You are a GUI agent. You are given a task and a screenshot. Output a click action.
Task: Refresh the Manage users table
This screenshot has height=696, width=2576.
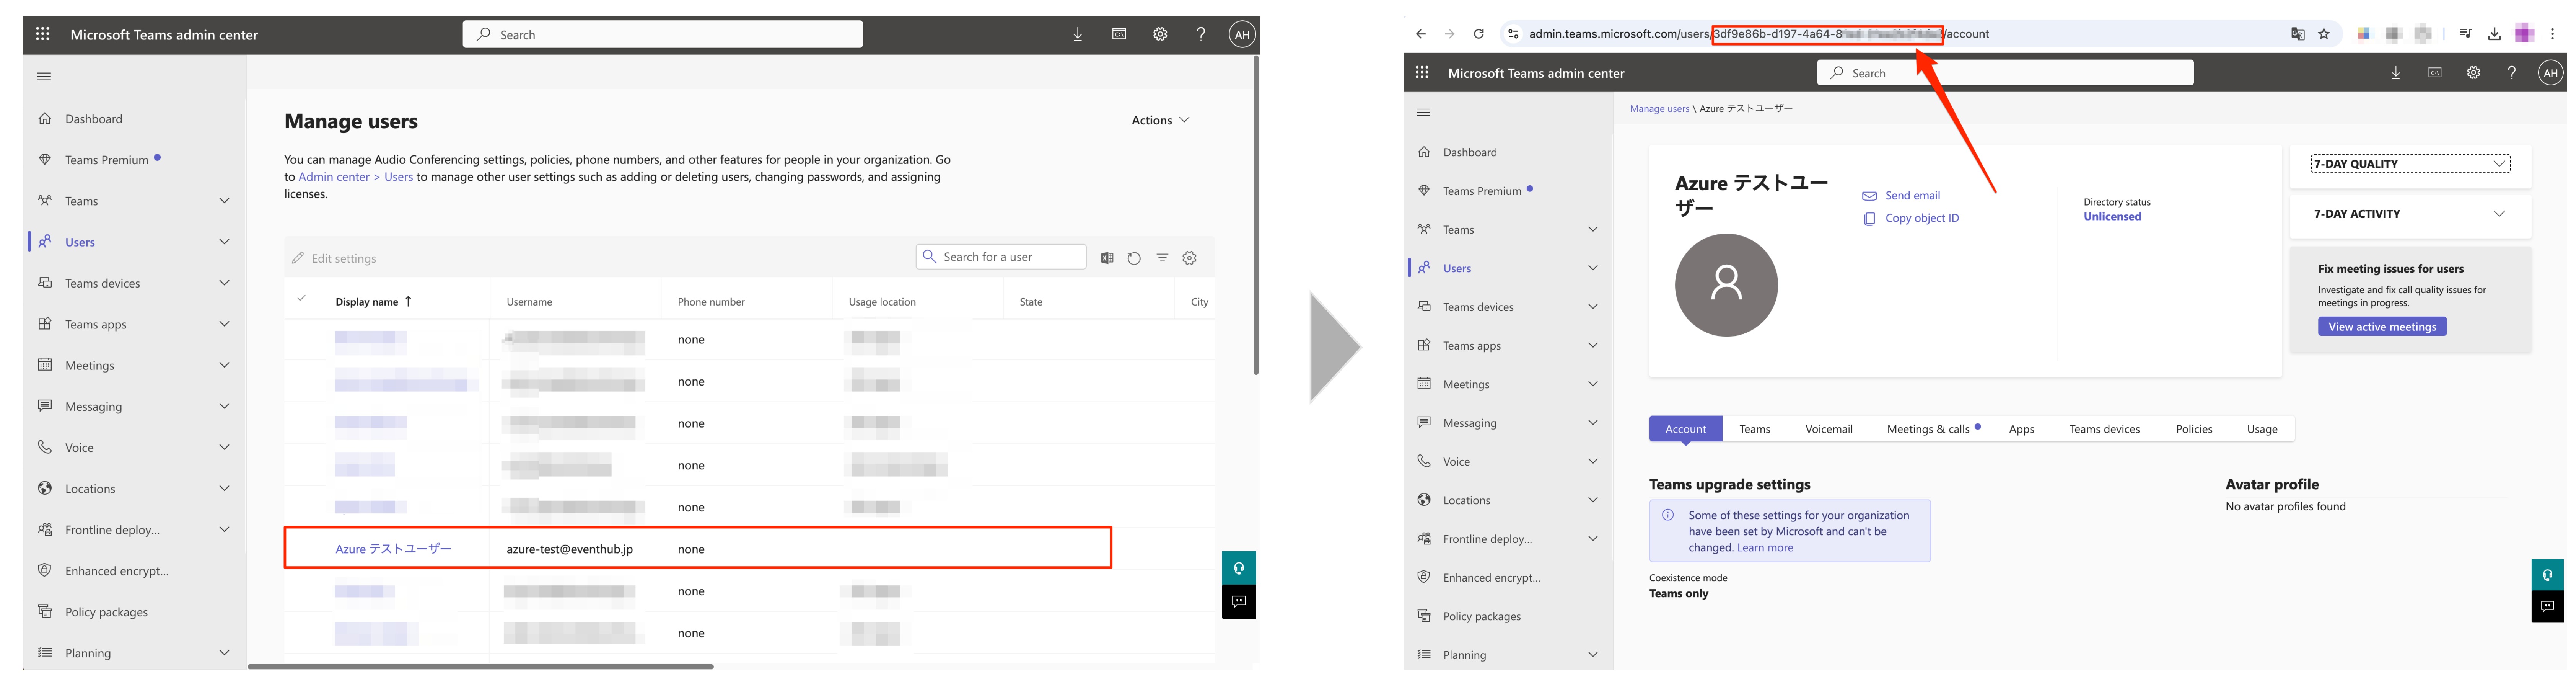(1134, 258)
